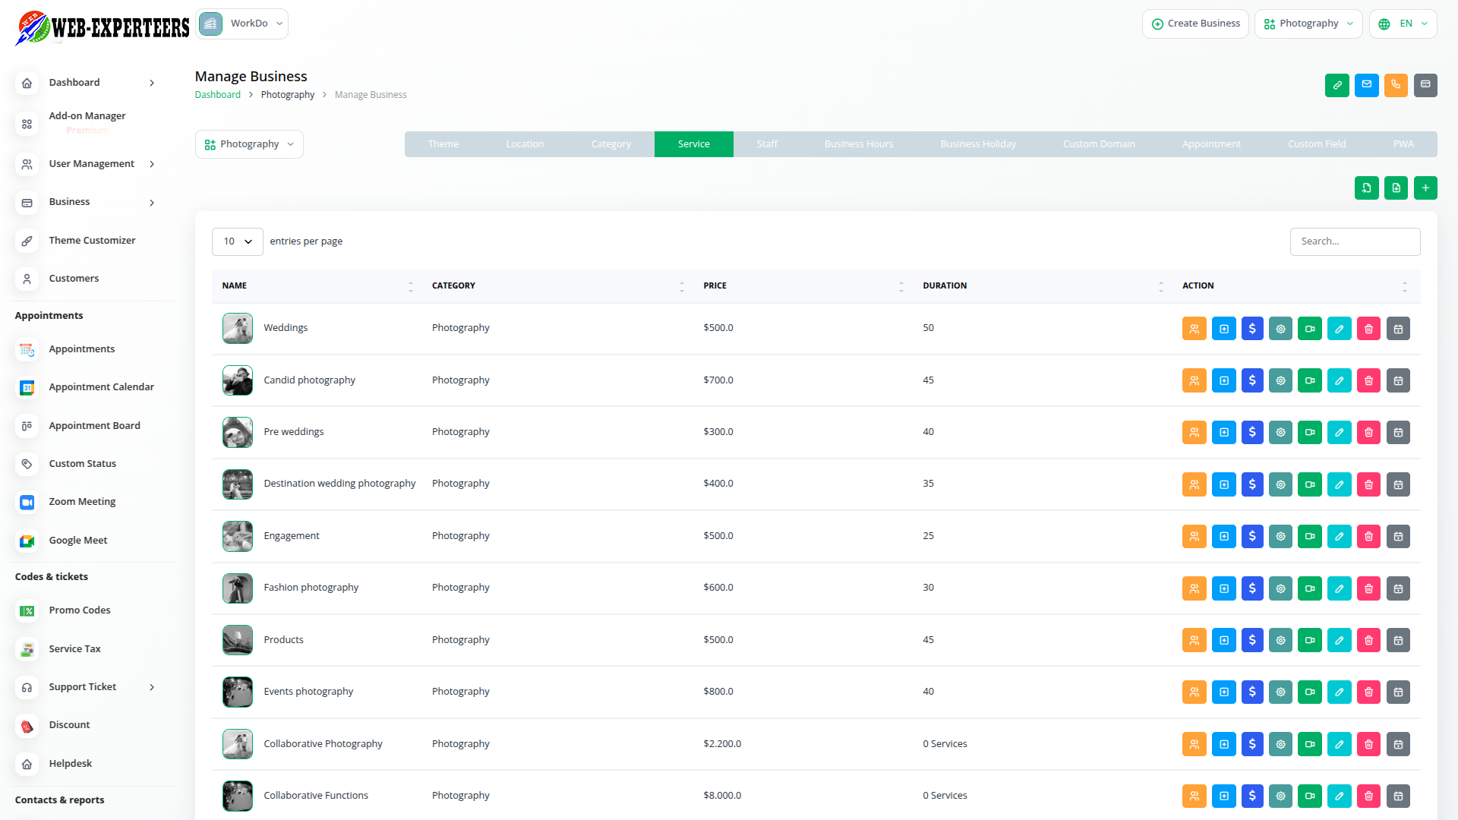1458x820 pixels.
Task: Click the import file icon button
Action: [1366, 188]
